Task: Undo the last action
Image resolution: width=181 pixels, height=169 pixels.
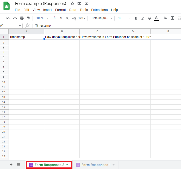Action: 8,18
